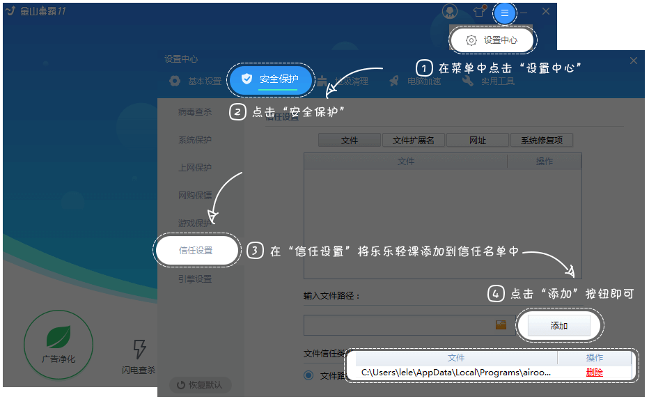Open the 文件 trust category tab
The width and height of the screenshot is (649, 399).
[x=350, y=141]
